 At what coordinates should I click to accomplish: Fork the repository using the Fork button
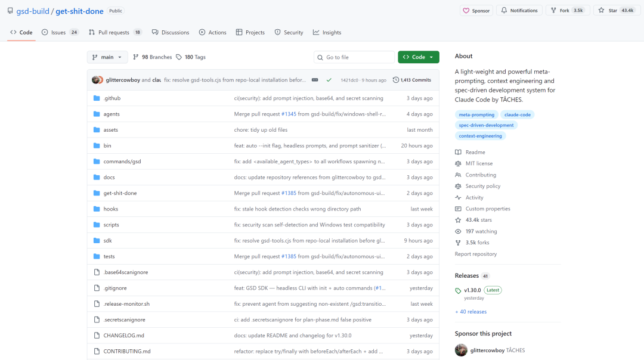[566, 11]
